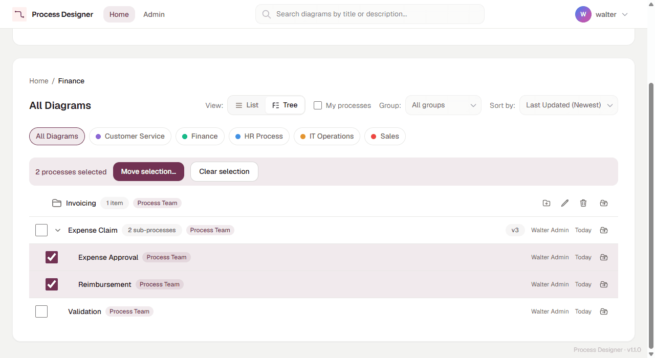
Task: Filter by Sales category
Action: [x=385, y=137]
